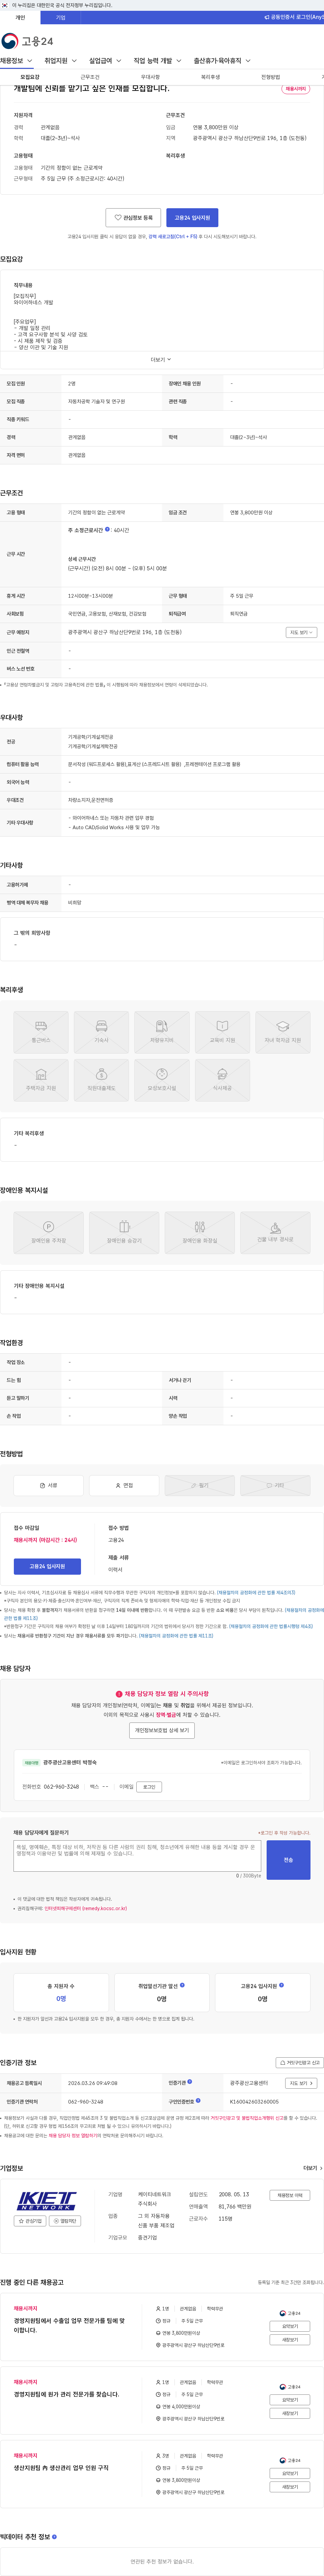Go to the 우대사항 tab
The height and width of the screenshot is (2576, 324).
[150, 77]
